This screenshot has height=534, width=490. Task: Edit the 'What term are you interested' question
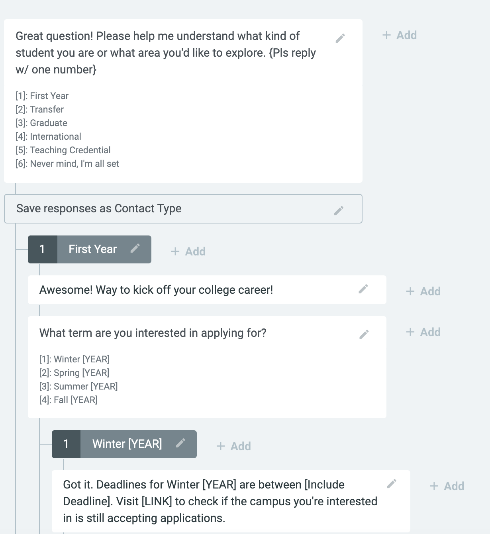pos(364,334)
